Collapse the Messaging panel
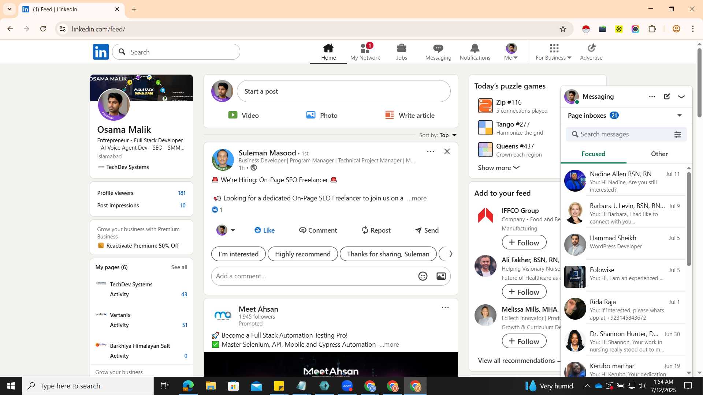This screenshot has width=703, height=395. (681, 97)
